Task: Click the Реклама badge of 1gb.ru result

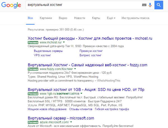Action: tap(33, 94)
